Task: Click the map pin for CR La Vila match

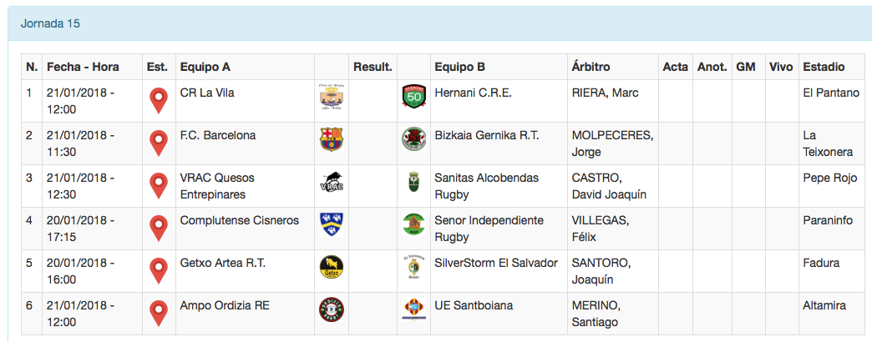Action: point(158,100)
